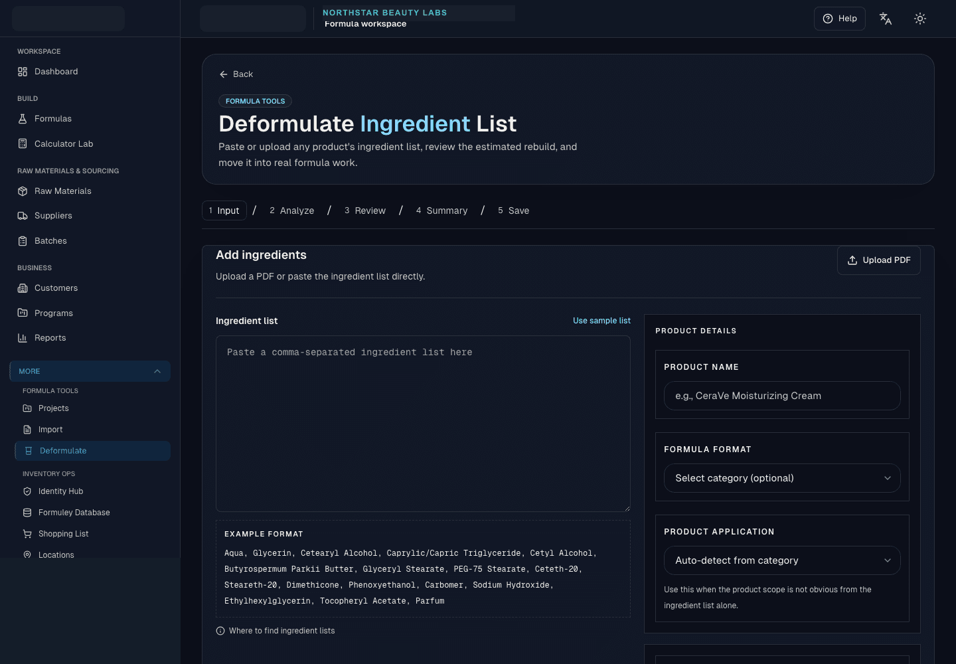Click the Import file icon

click(27, 430)
